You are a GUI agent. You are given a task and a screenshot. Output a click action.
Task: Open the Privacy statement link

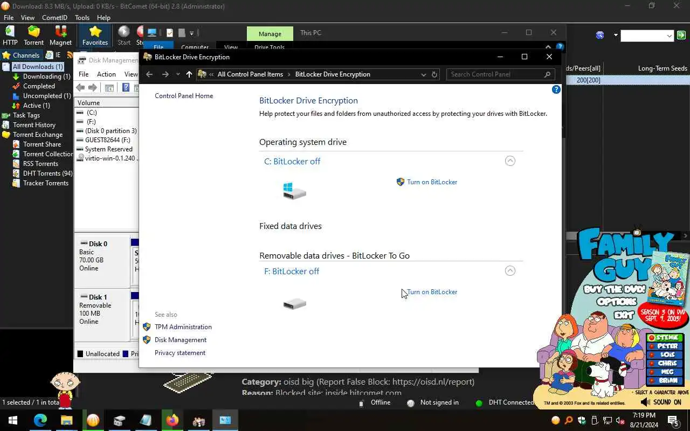point(180,353)
